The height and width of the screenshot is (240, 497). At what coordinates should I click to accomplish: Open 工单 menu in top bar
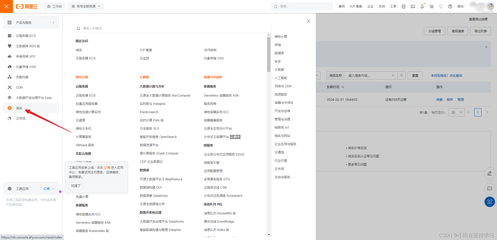(393, 6)
